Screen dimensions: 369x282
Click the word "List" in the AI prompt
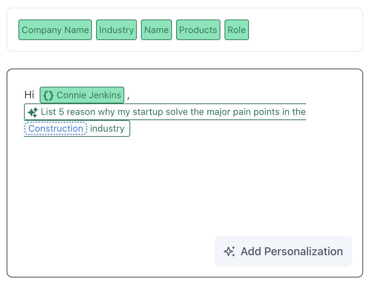(48, 112)
